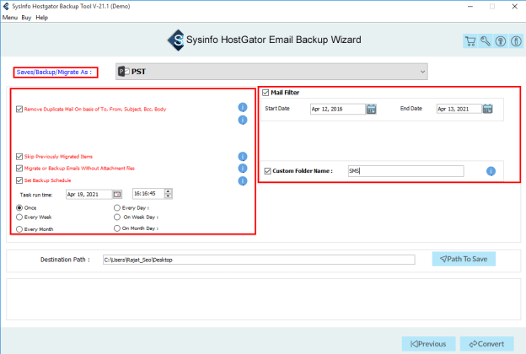Open the shopping cart buy icon
526x354 pixels.
(470, 41)
